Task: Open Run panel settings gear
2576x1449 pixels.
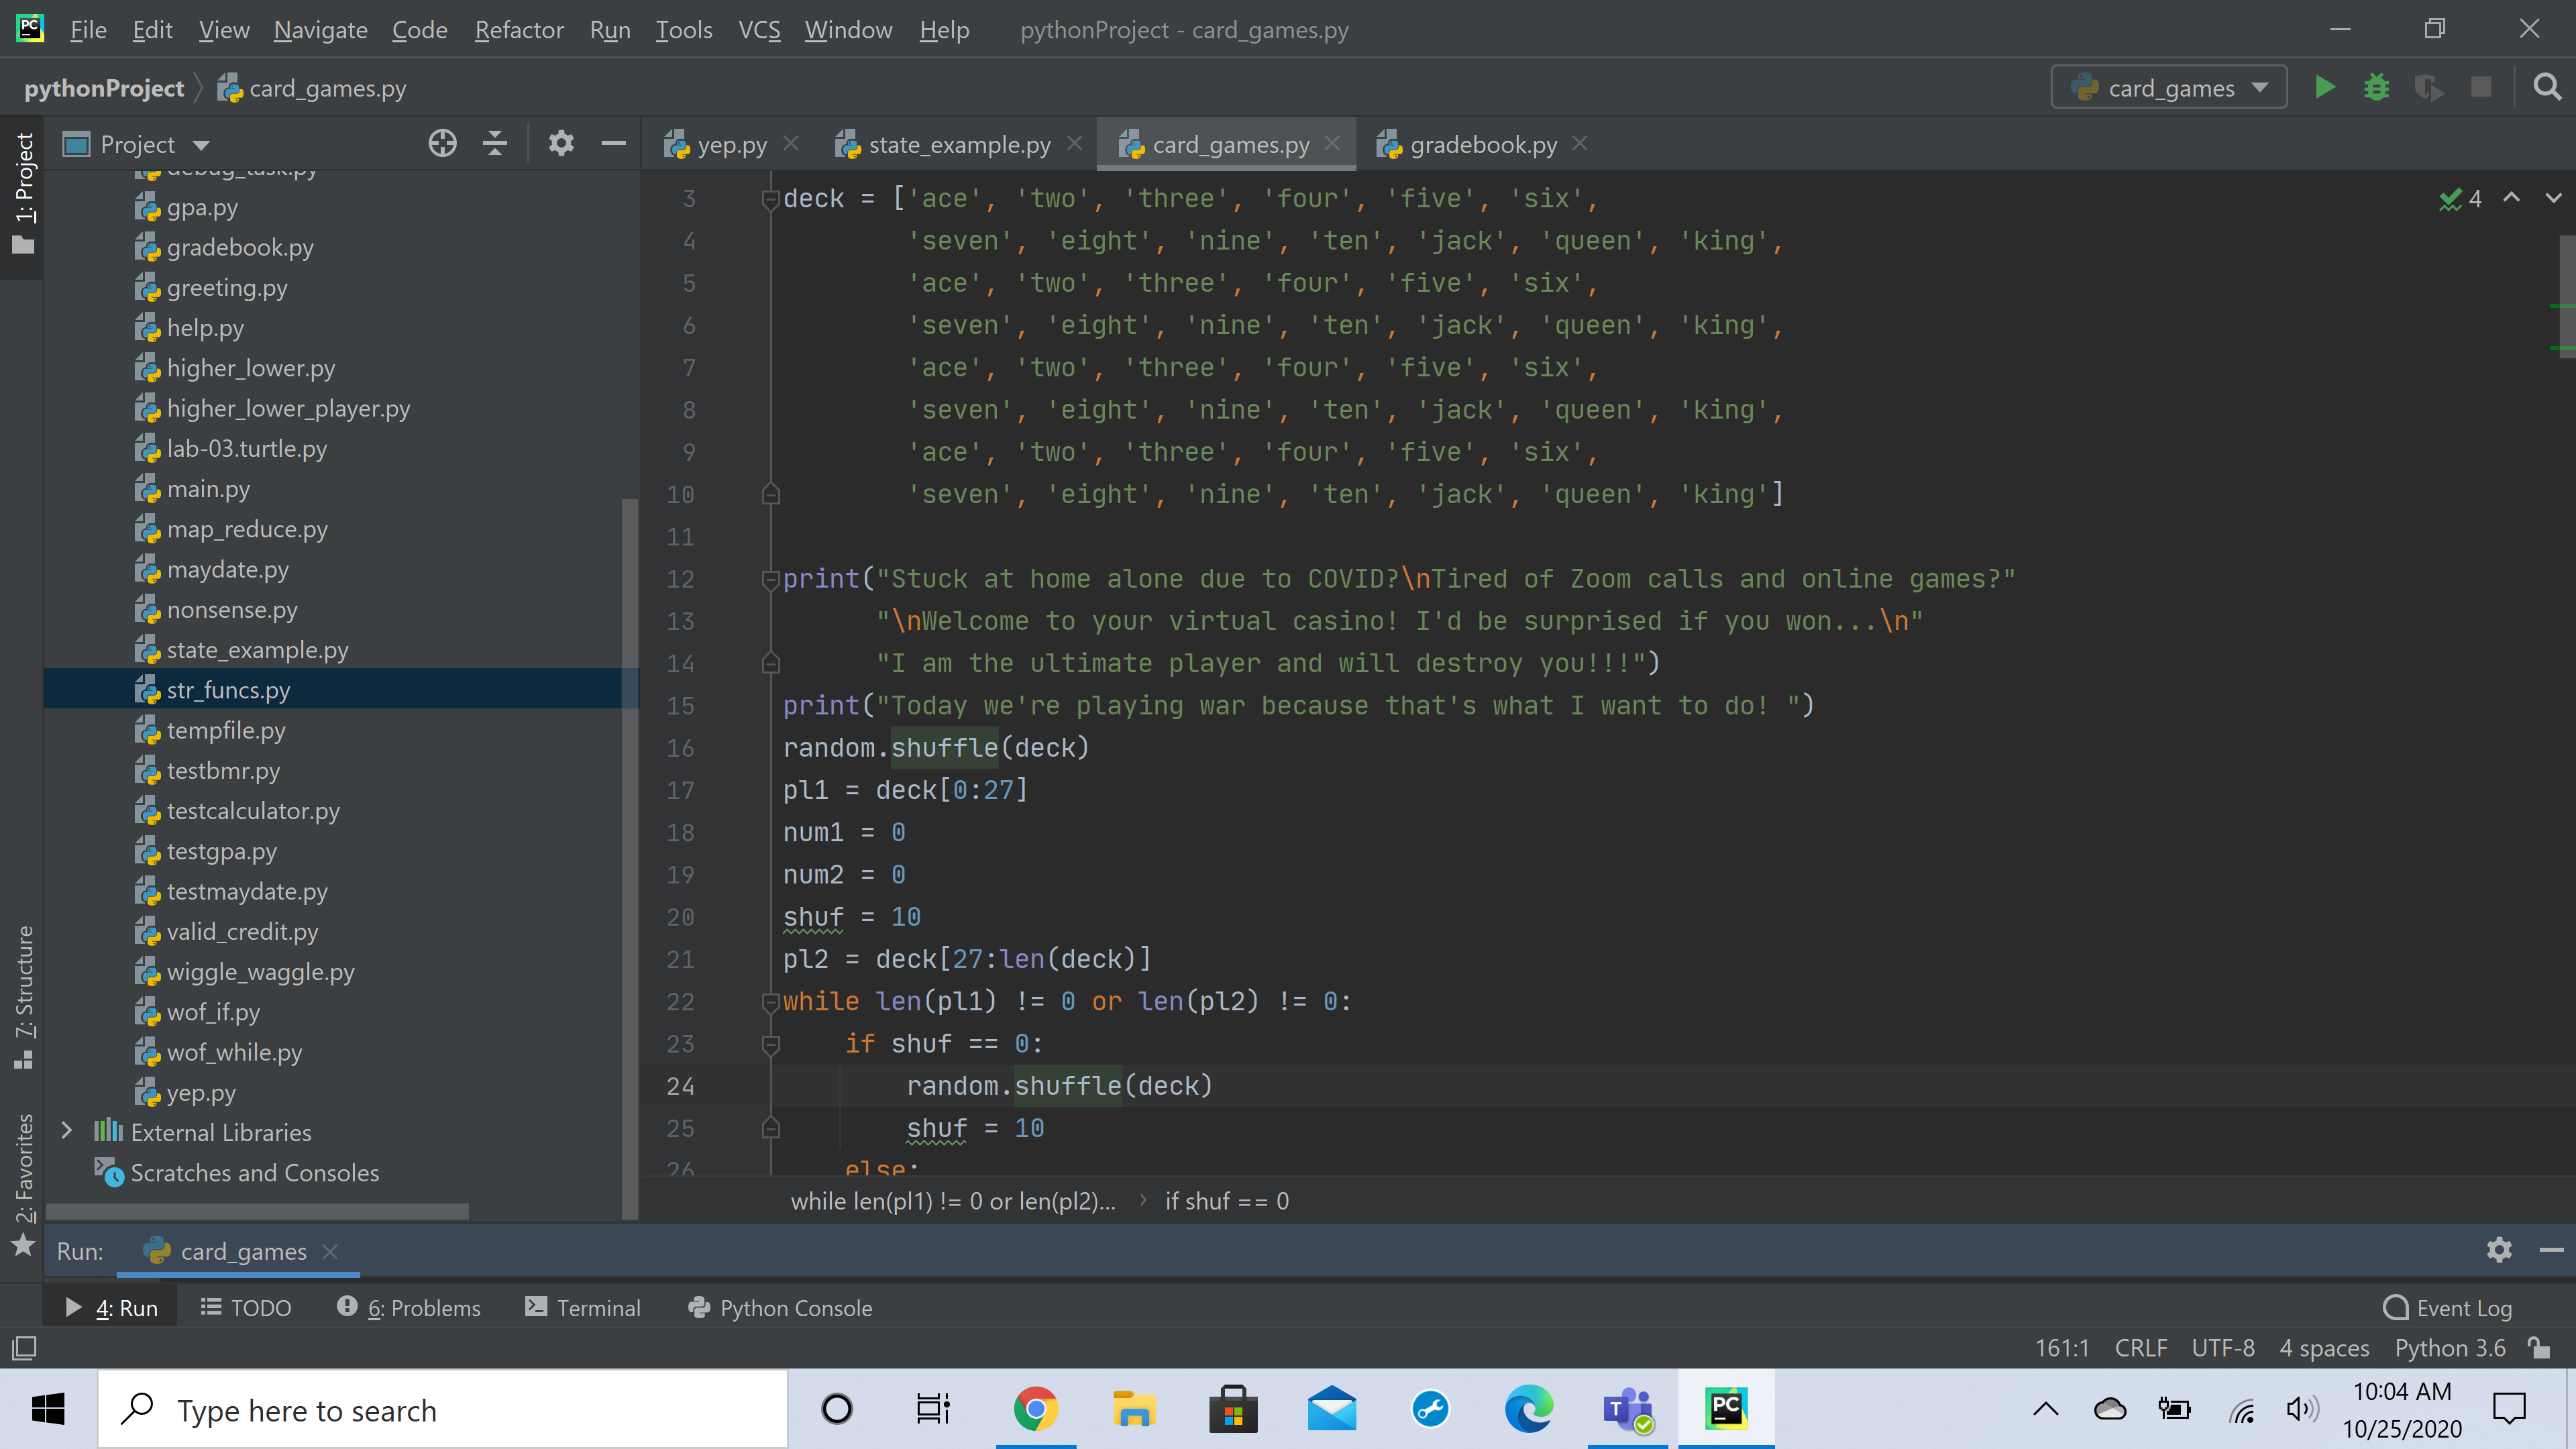Action: pyautogui.click(x=2498, y=1250)
